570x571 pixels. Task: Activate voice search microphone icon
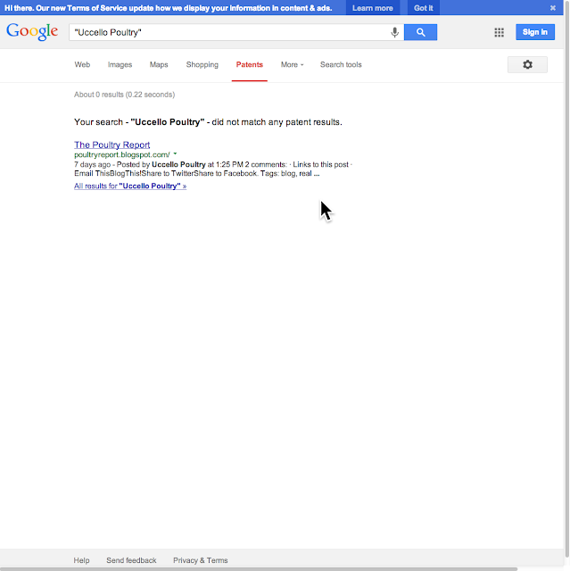pyautogui.click(x=394, y=32)
